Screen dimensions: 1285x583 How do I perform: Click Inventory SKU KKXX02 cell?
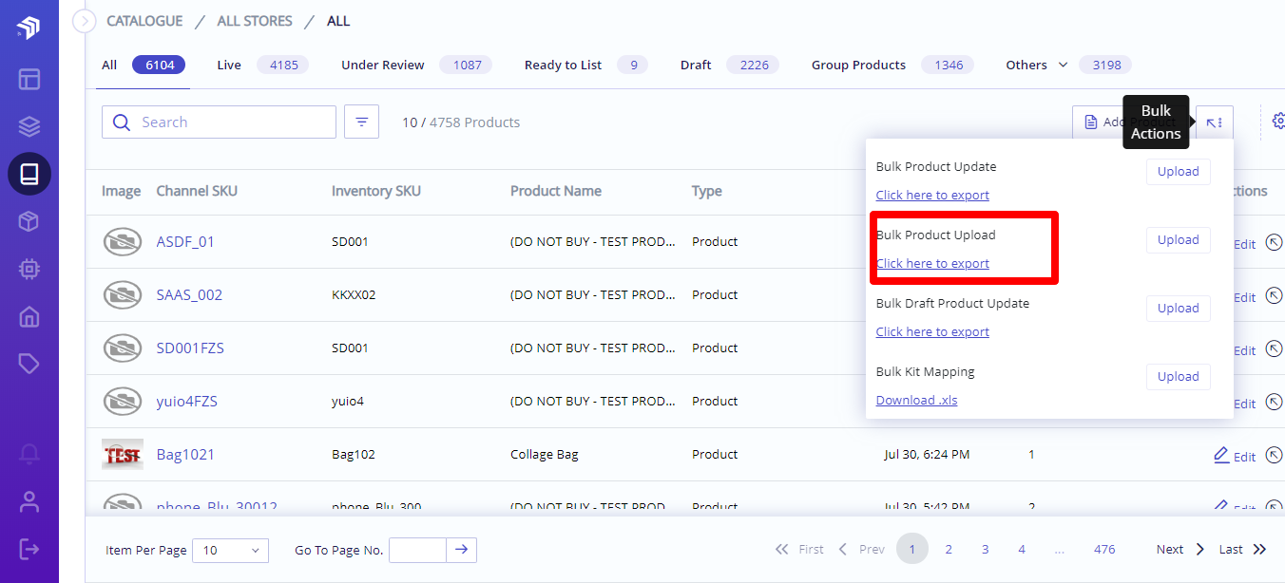coord(354,295)
